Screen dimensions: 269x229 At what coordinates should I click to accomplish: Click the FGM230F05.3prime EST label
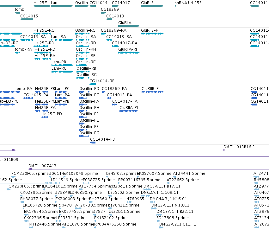point(30,174)
